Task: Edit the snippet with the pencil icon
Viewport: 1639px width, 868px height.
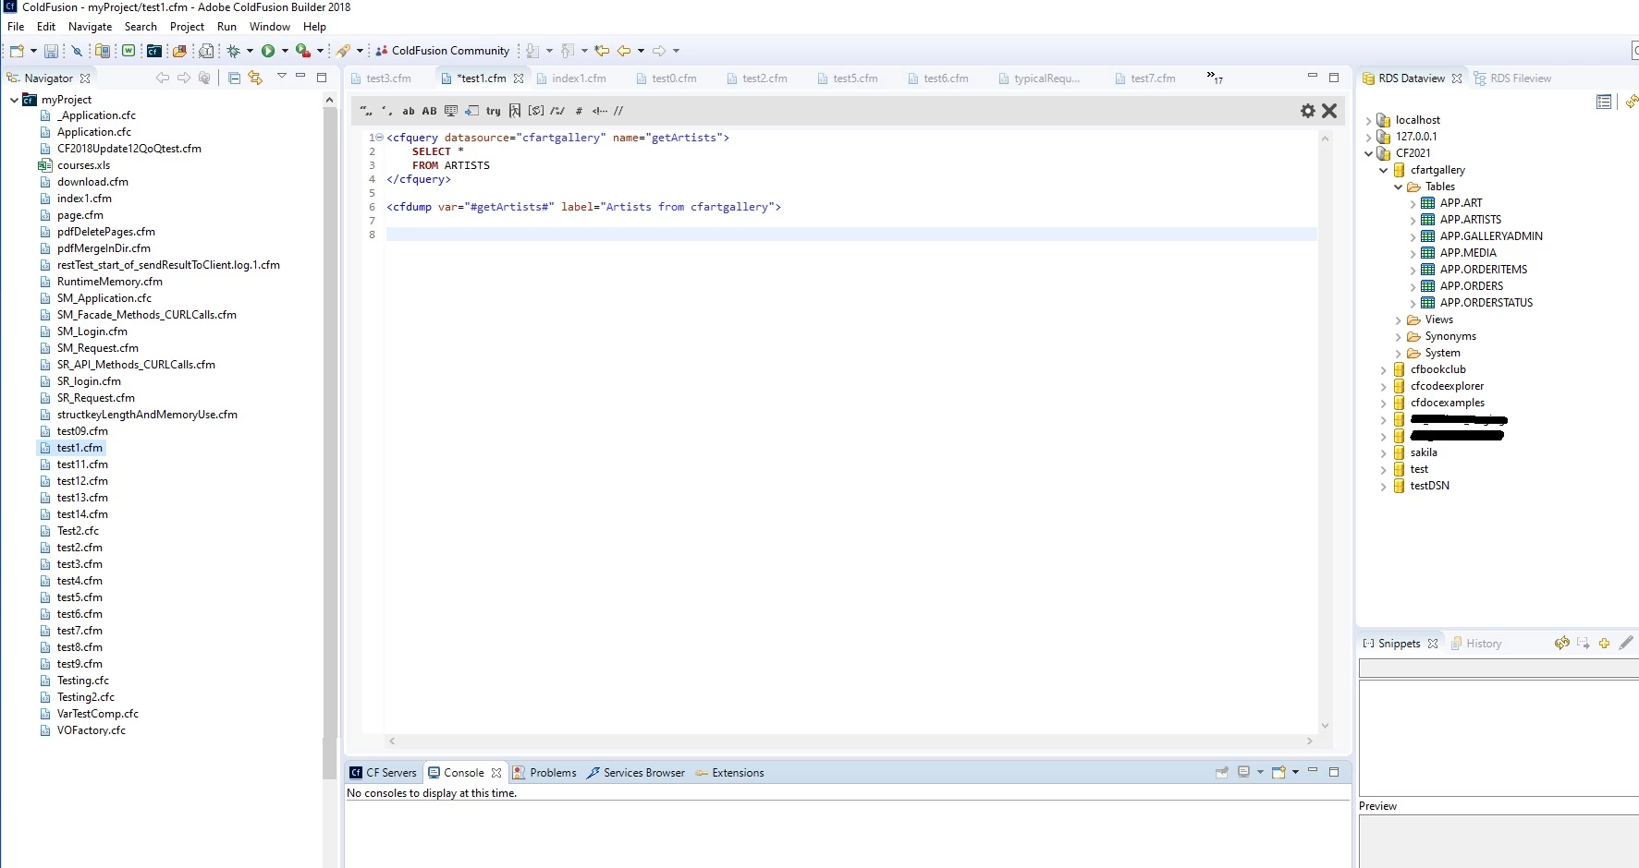Action: pyautogui.click(x=1626, y=643)
